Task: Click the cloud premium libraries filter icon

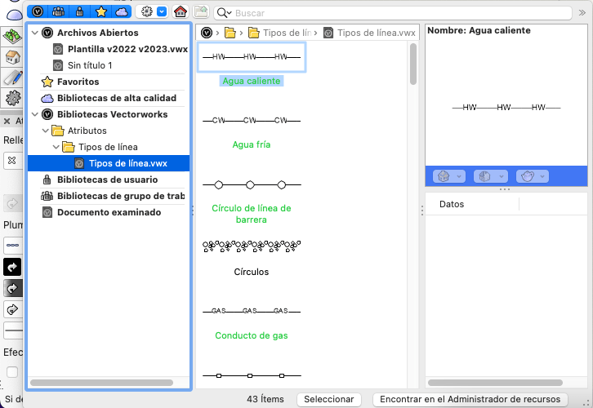Action: [x=121, y=12]
